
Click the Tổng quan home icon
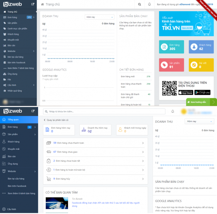tap(4, 120)
